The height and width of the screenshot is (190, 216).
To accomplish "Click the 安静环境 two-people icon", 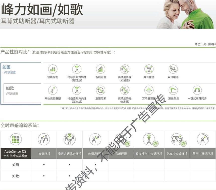I will coord(44,139).
